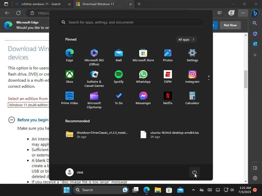Open the Instagram app
This screenshot has width=262, height=196.
192,77
